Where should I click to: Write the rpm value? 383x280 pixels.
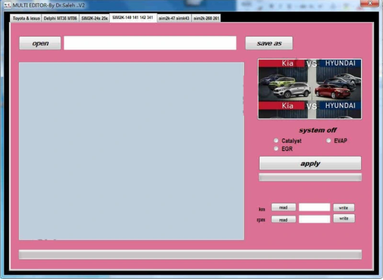pos(343,218)
